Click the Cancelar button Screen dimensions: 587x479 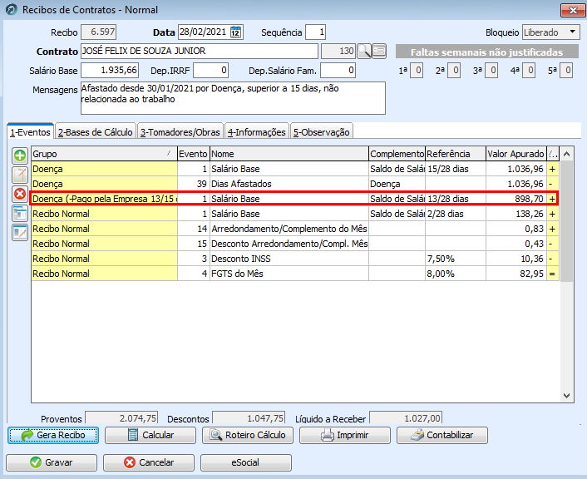149,462
